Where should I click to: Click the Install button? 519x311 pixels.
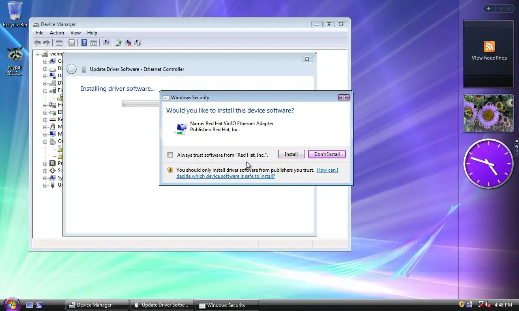tap(291, 154)
